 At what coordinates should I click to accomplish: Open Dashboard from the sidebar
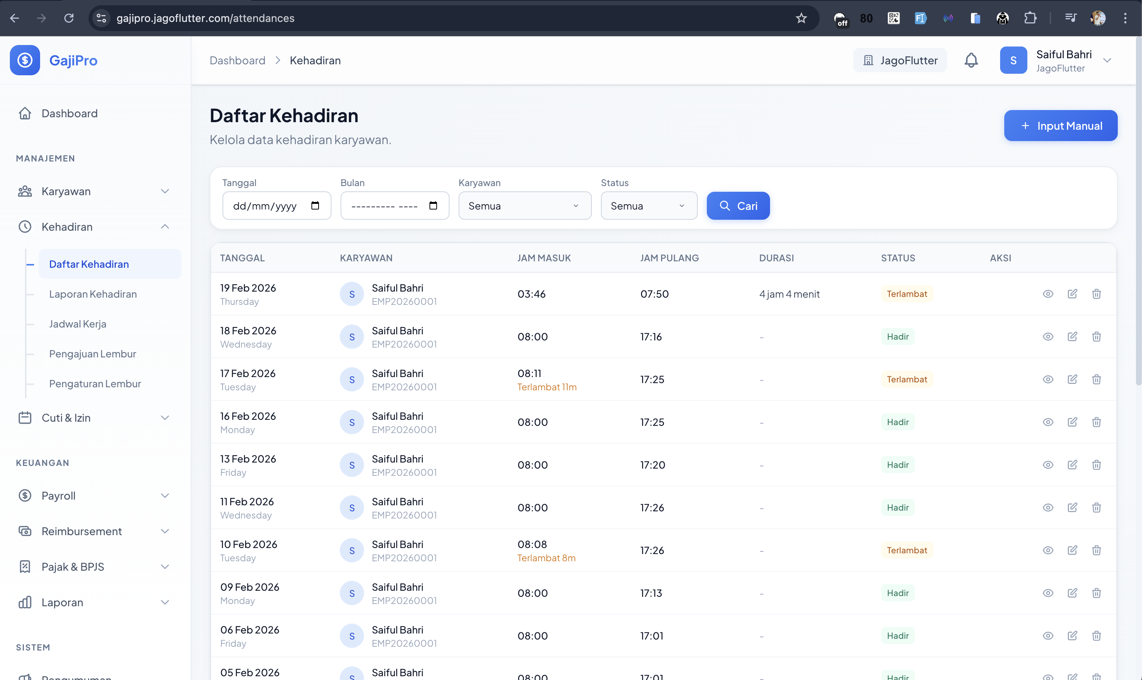[95, 113]
